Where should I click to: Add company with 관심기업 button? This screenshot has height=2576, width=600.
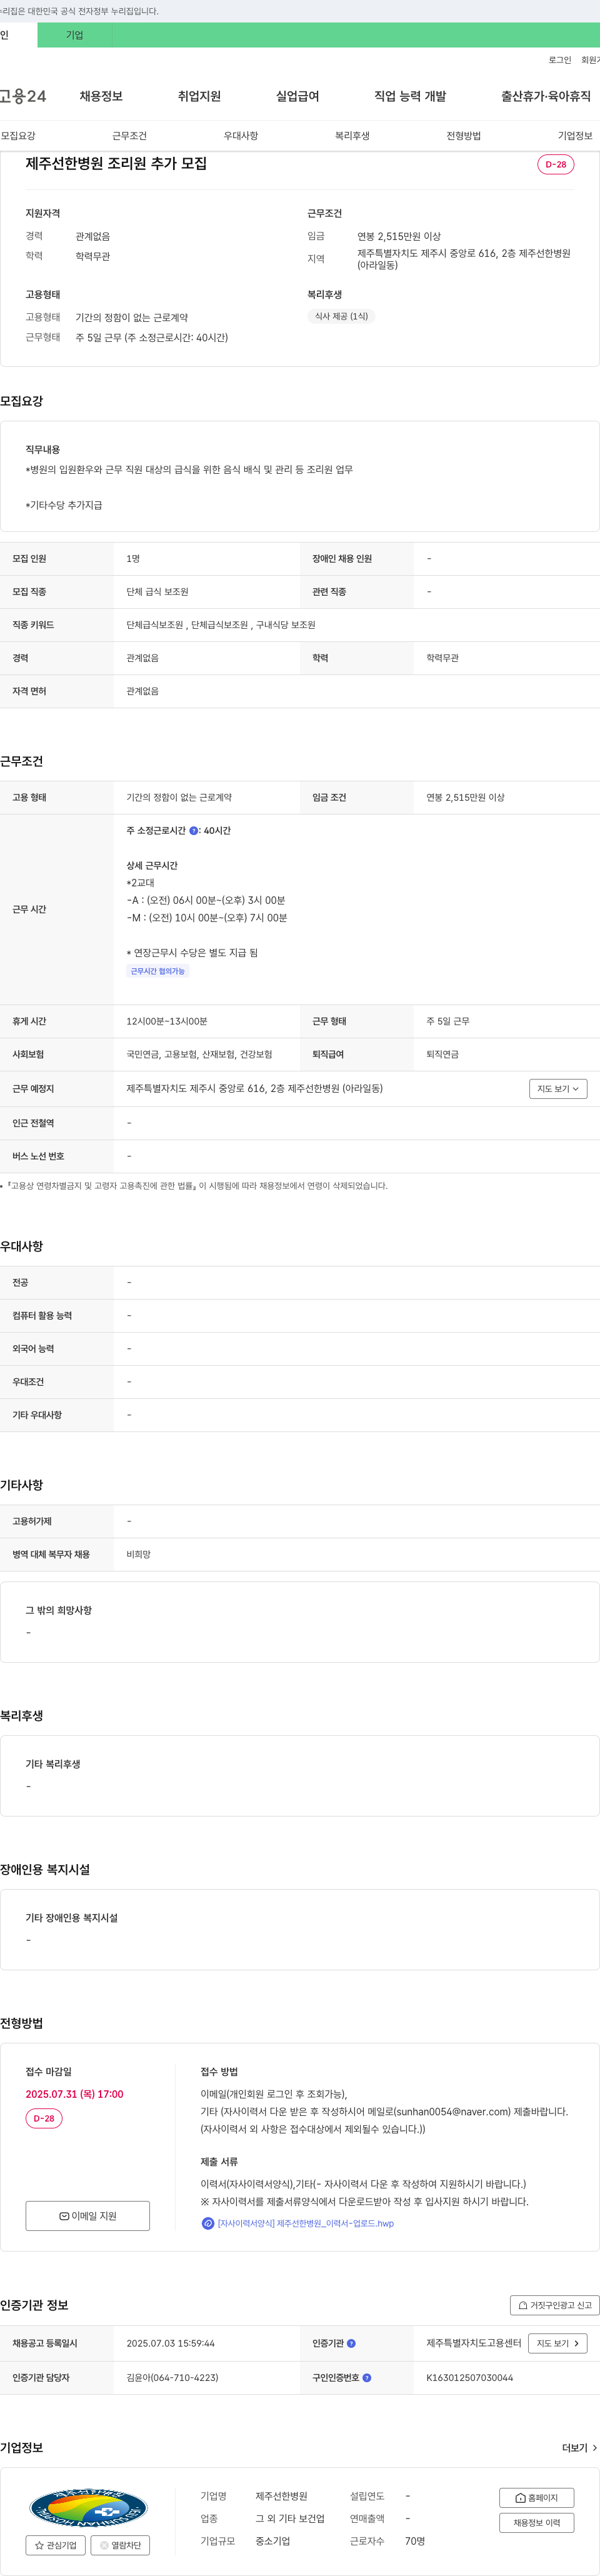pos(56,2545)
